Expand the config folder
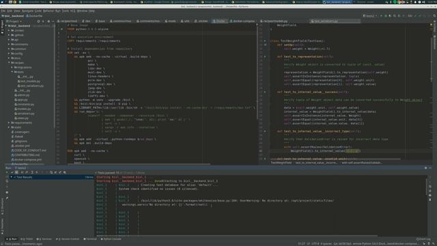Viewport: 437px width, 246px height. point(9,53)
